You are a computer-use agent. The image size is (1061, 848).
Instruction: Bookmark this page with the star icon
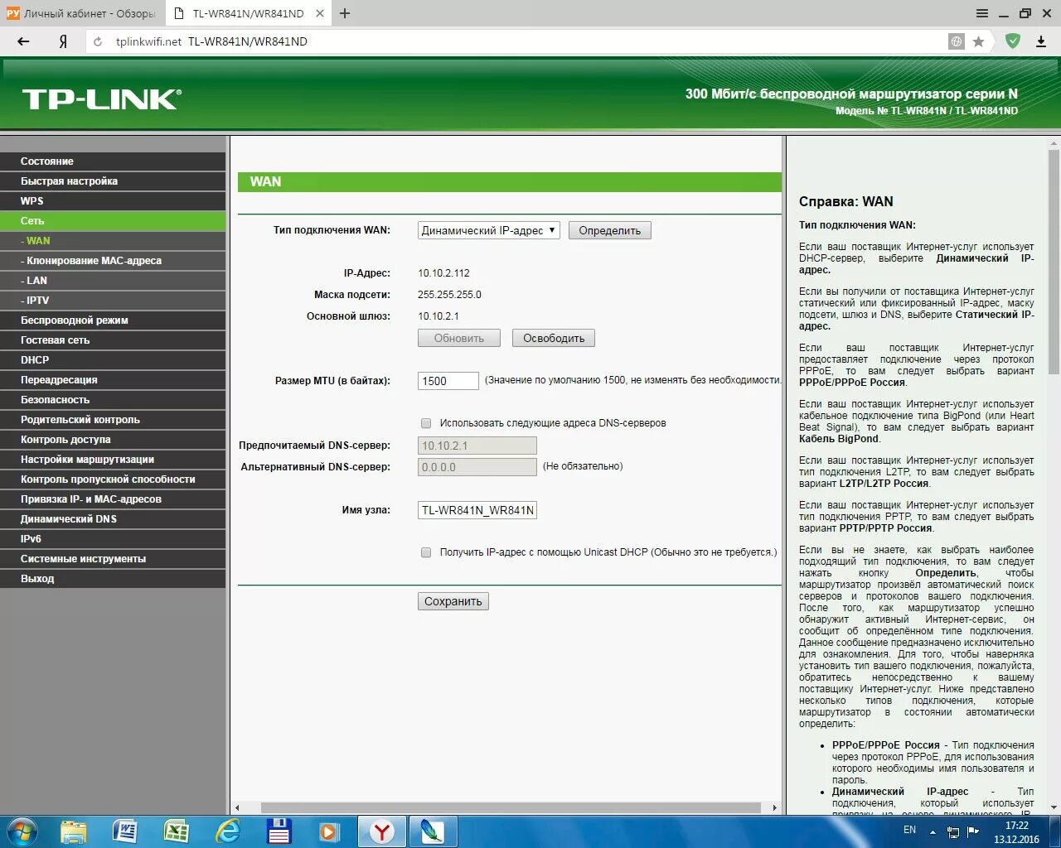[979, 41]
